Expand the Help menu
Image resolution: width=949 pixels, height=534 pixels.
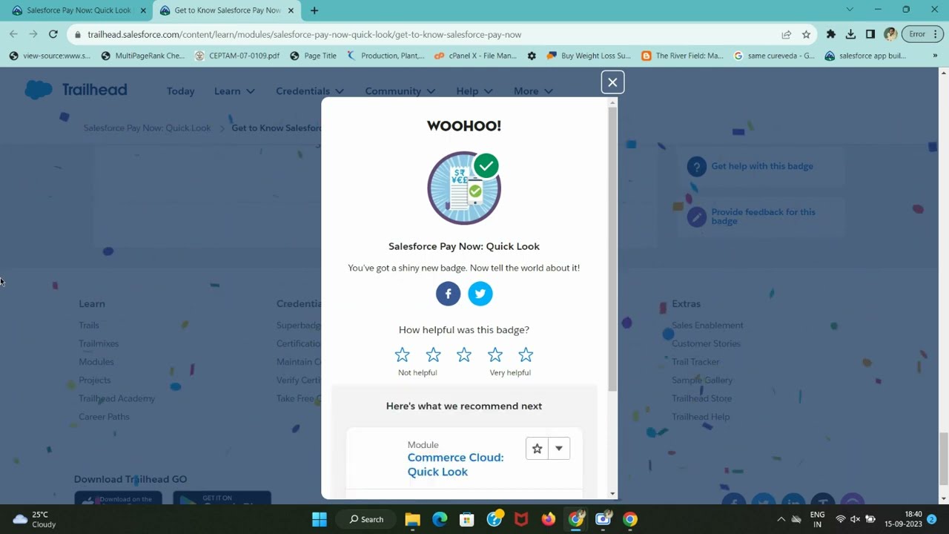click(x=474, y=91)
